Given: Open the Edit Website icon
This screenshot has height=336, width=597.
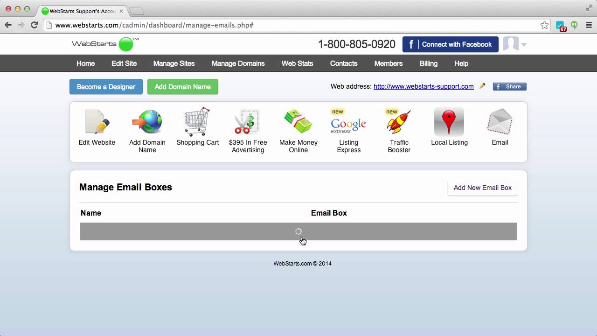Looking at the screenshot, I should pos(97,122).
